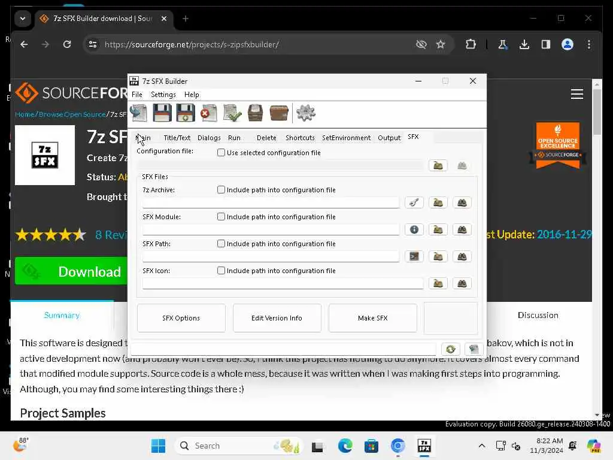
Task: Click the open crate box toolbar icon
Action: click(x=255, y=113)
